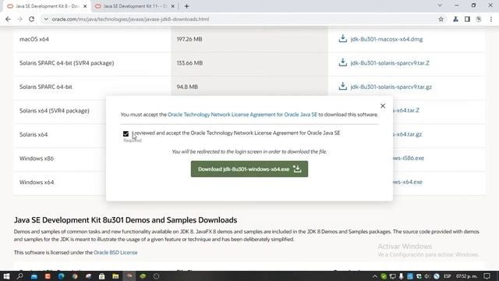
Task: Open jdk-8u301-solaris-sparcv9.tar.Z link
Action: click(x=390, y=63)
